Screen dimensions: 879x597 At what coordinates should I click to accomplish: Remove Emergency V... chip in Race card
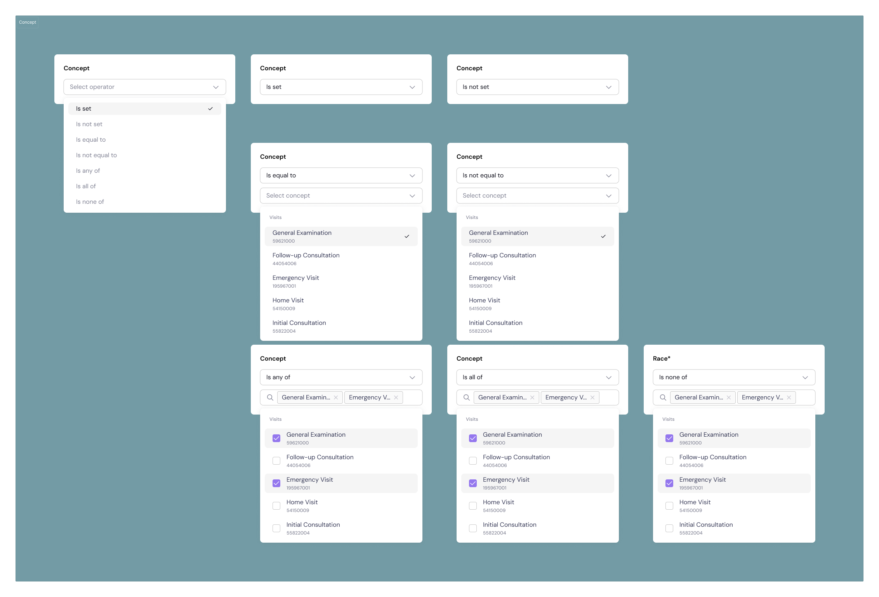tap(789, 397)
